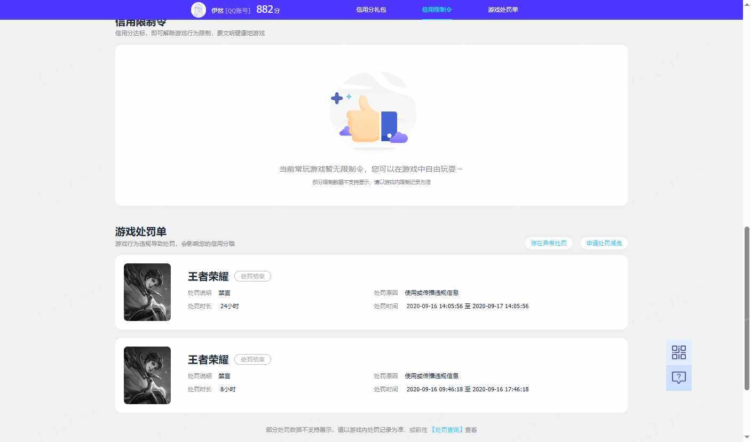The height and width of the screenshot is (442, 751).
Task: Switch to the 信用分礼包 tab
Action: coord(371,10)
